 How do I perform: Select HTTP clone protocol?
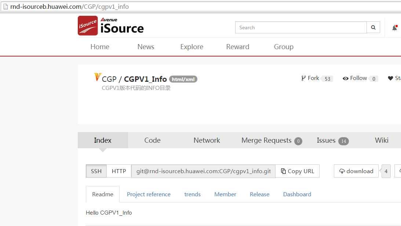(x=119, y=171)
